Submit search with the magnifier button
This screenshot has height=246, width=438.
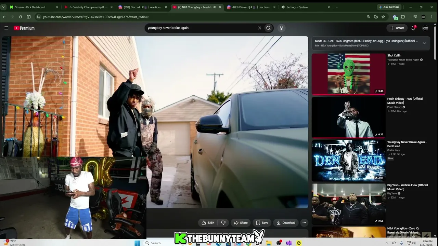(269, 28)
